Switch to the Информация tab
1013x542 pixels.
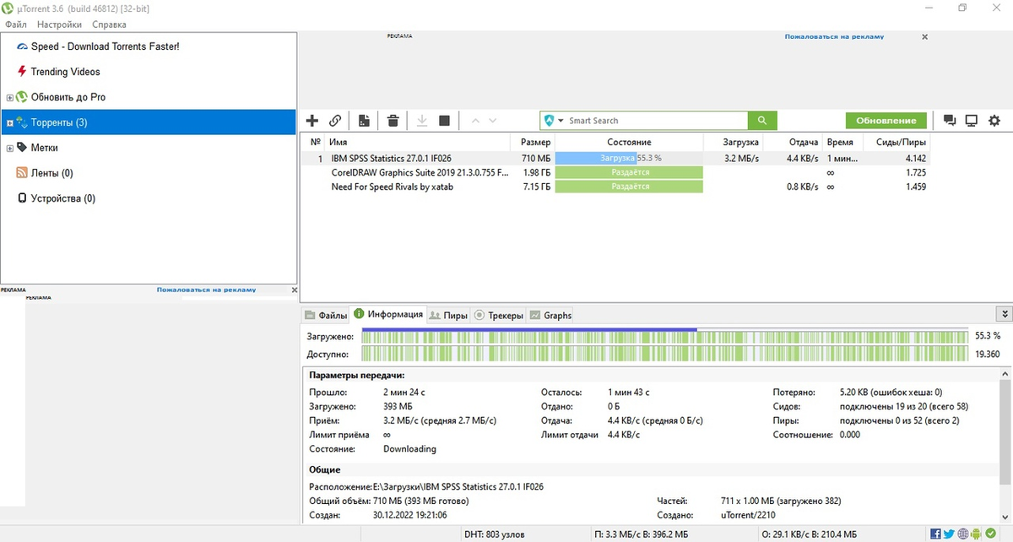(388, 314)
